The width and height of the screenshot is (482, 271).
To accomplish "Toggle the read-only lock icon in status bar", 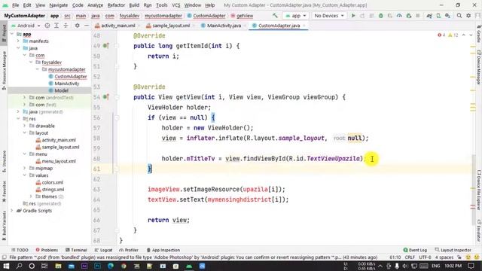I will (x=459, y=257).
